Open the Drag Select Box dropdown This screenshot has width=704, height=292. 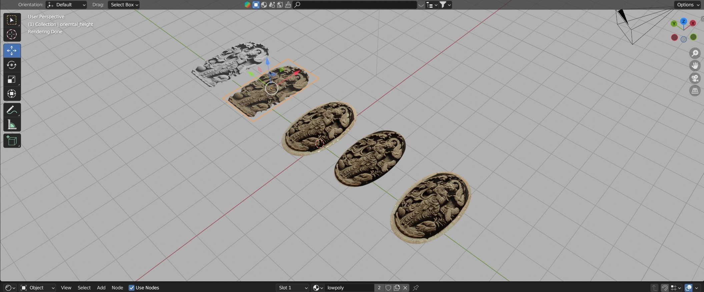coord(124,5)
